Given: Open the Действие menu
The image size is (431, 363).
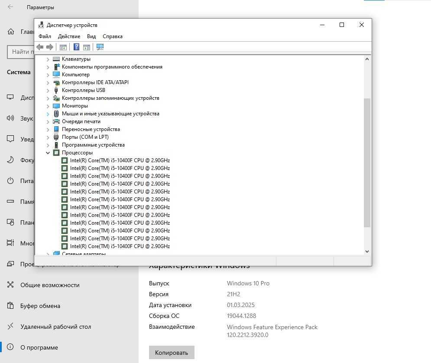Looking at the screenshot, I should pyautogui.click(x=69, y=36).
